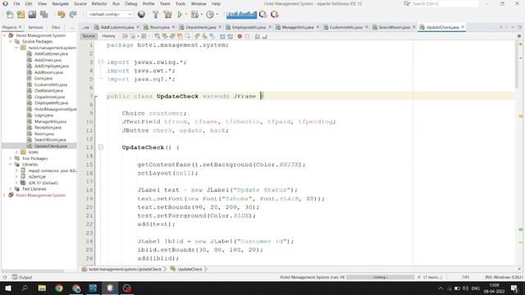Click the red Start Macro Recording icon
525x295 pixels.
[240, 36]
